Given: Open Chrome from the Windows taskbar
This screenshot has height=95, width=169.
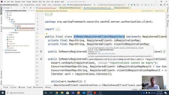Looking at the screenshot, I should pyautogui.click(x=57, y=93).
